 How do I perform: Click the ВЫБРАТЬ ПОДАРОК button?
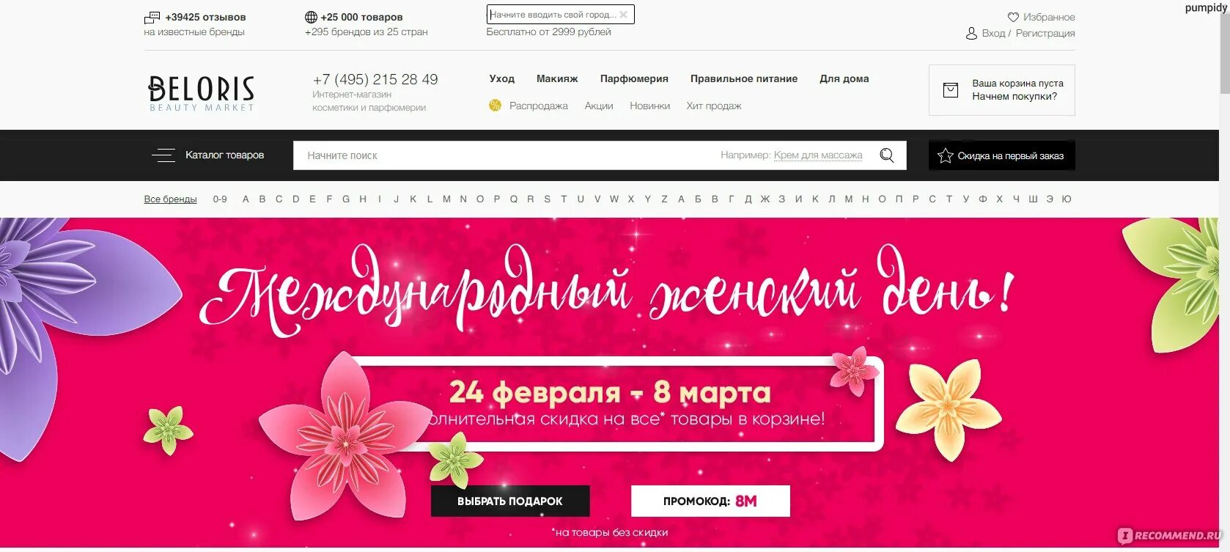(x=510, y=501)
